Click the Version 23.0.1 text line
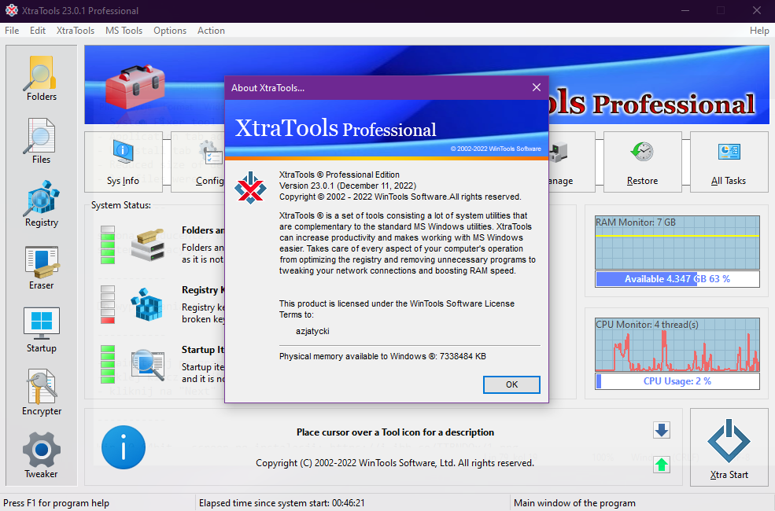Screen dimensions: 775x511 click(x=348, y=186)
